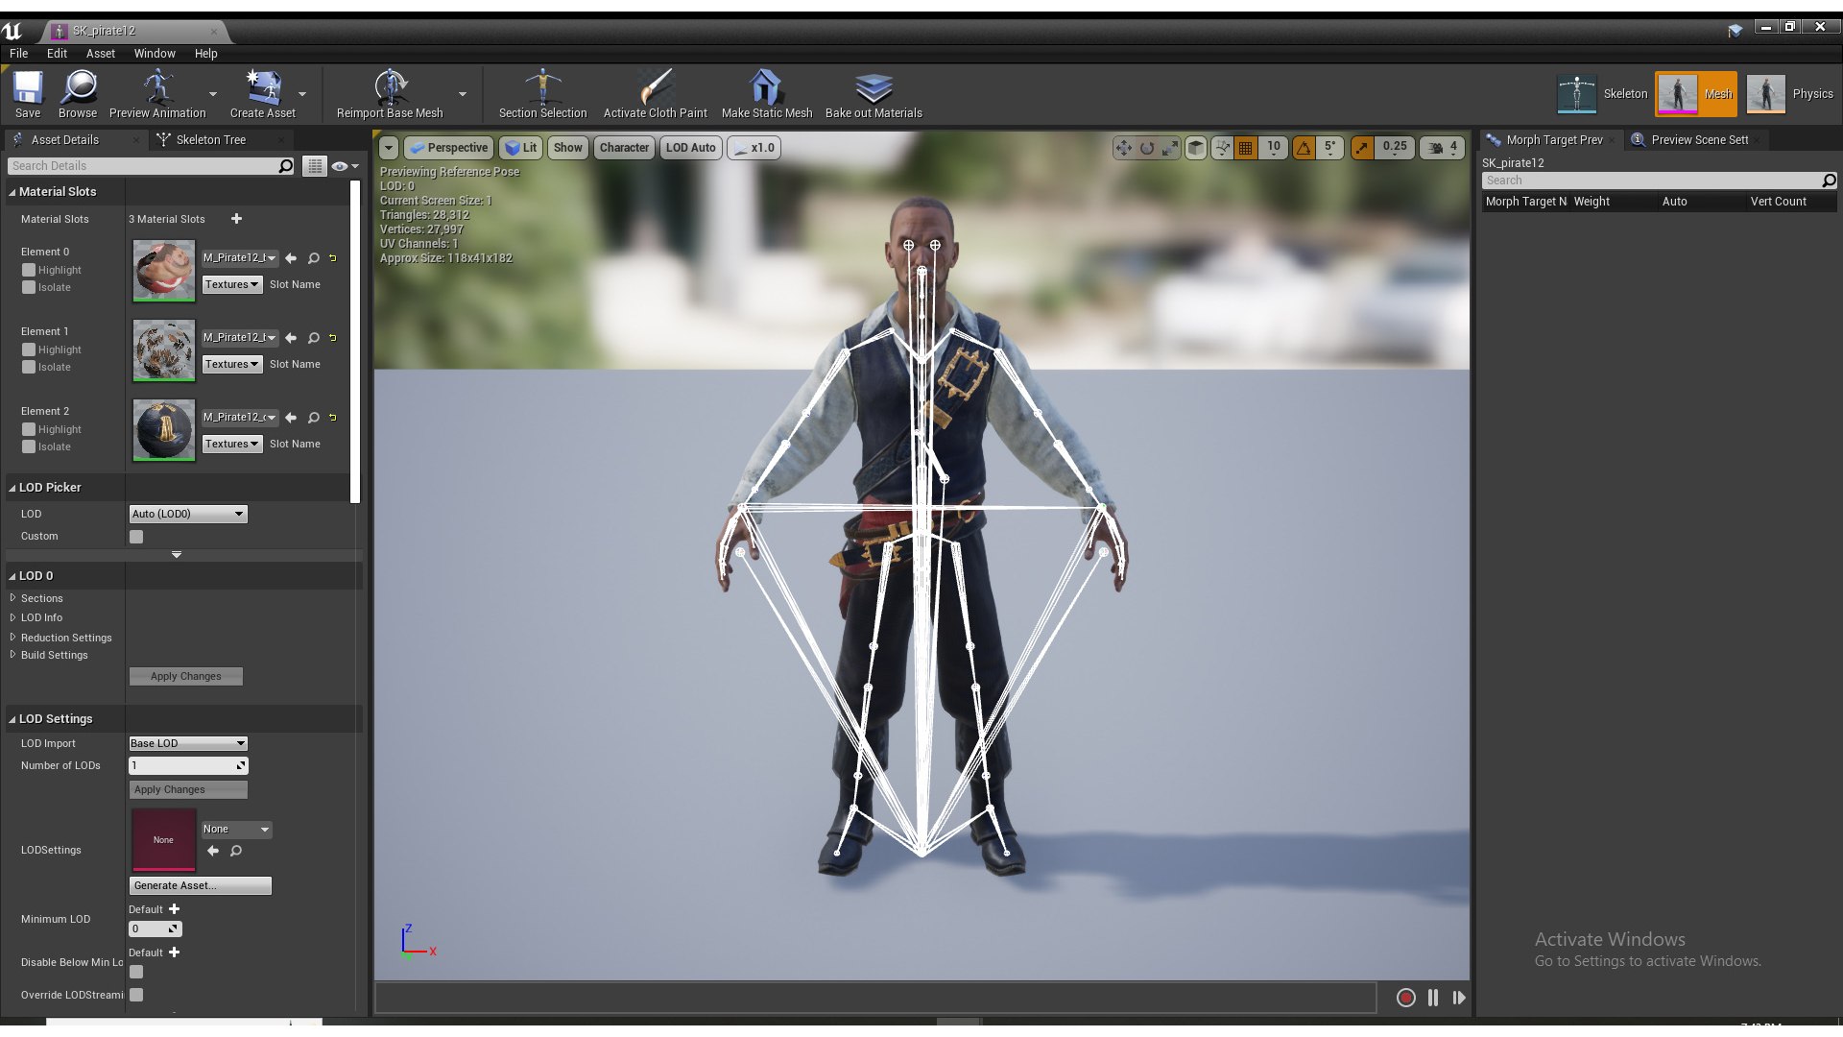Switch to the Physics editor mode
The image size is (1843, 1037).
pos(1790,94)
